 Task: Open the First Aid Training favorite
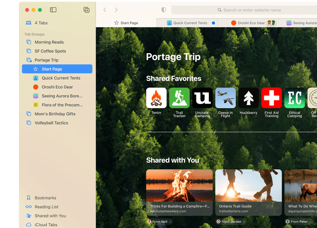[271, 98]
